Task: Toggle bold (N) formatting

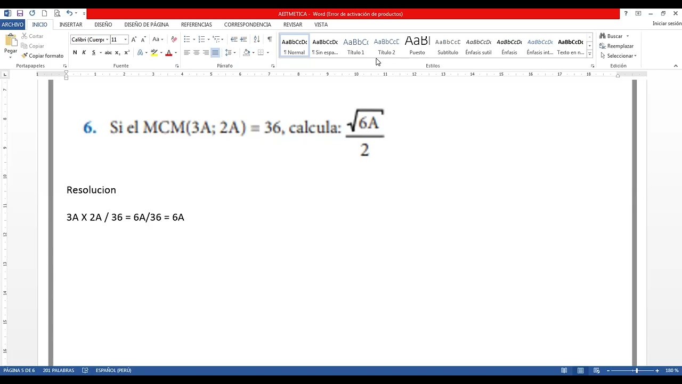Action: point(75,53)
